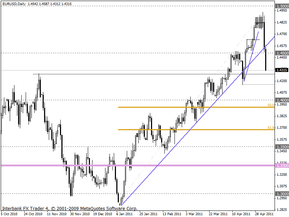The height and width of the screenshot is (217, 289).
Task: Select the current price 1.4315 label
Action: click(x=282, y=70)
